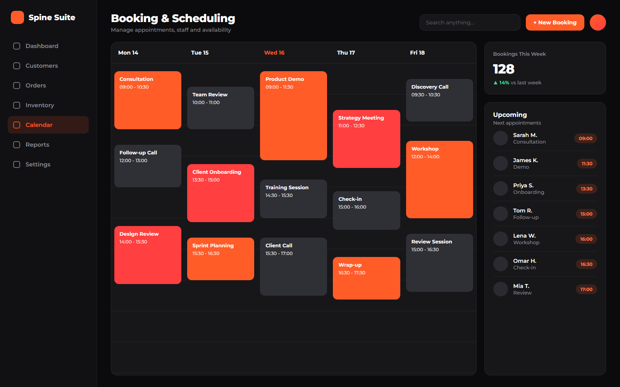Viewport: 620px width, 387px height.
Task: Click Tom R. avatar in Upcoming
Action: [501, 214]
